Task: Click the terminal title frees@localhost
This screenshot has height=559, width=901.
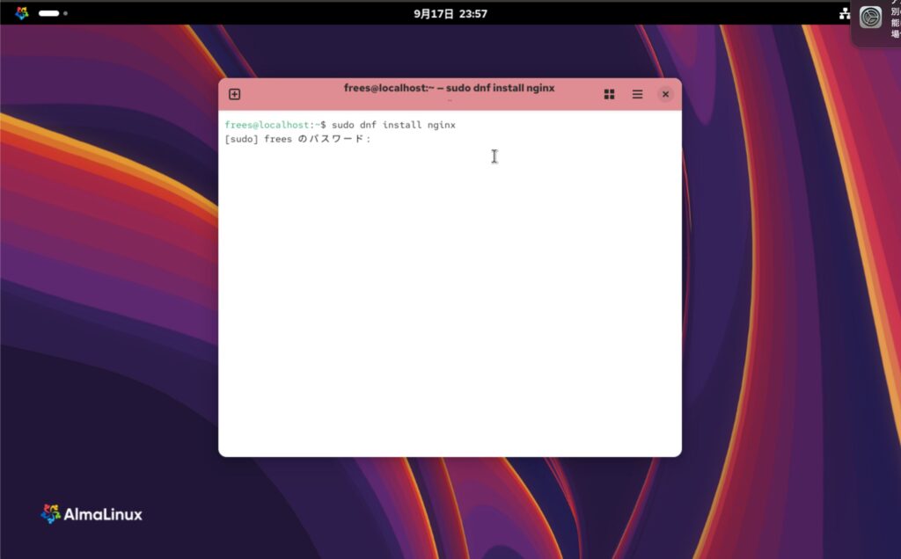Action: [x=449, y=88]
